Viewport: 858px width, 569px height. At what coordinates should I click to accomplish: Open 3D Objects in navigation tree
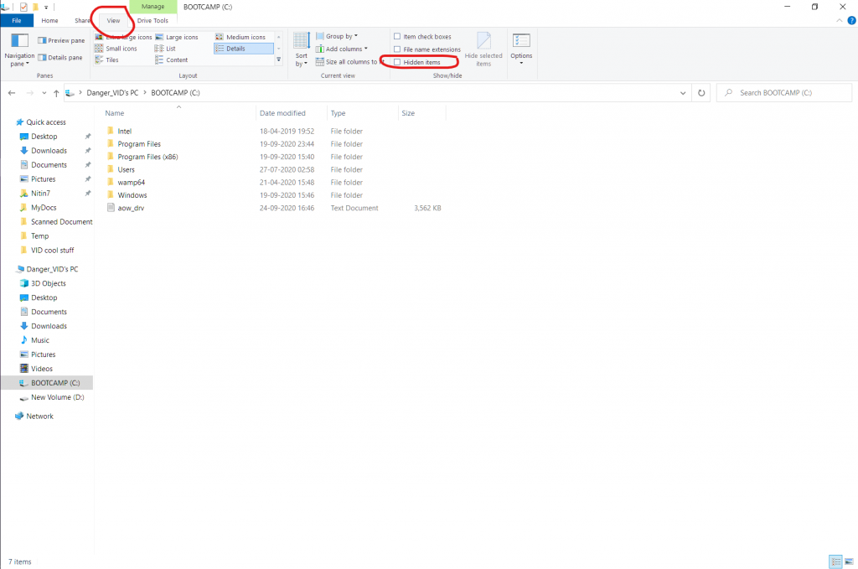(x=48, y=283)
